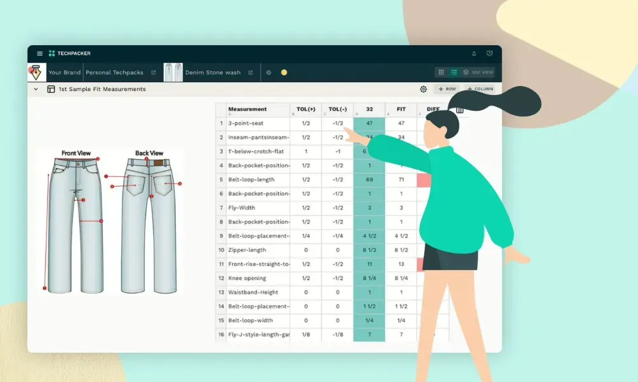
Task: Click the Belt-loop-length measurement cell
Action: click(x=258, y=180)
